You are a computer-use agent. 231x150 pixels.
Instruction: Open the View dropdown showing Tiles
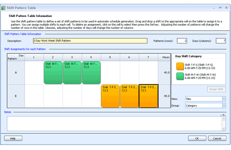[x=224, y=99]
